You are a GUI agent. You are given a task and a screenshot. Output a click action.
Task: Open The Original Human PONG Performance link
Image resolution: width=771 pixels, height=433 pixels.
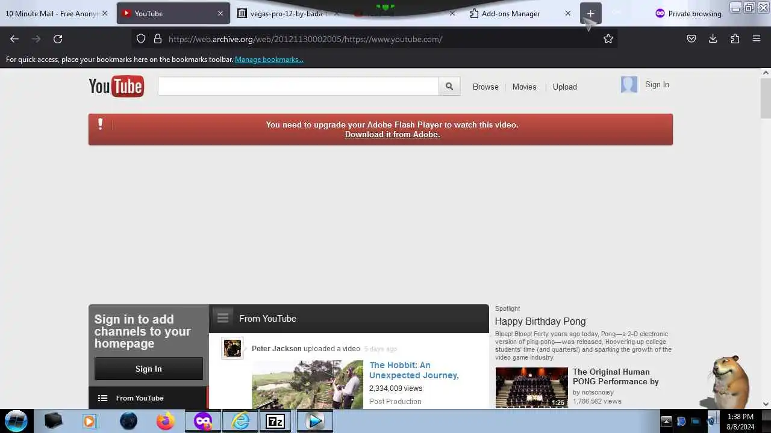616,376
